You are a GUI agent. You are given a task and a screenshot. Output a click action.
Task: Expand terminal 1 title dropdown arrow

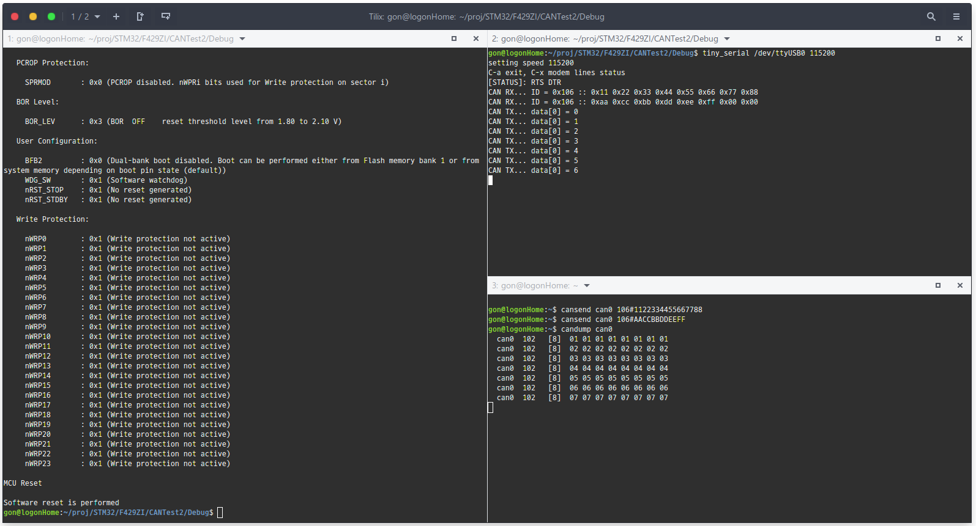click(x=242, y=38)
